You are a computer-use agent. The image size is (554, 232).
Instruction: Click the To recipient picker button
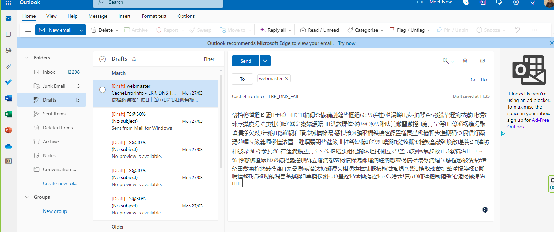[242, 79]
